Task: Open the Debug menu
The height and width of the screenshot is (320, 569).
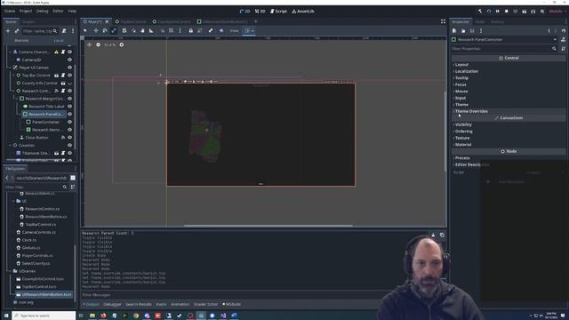Action: point(42,12)
